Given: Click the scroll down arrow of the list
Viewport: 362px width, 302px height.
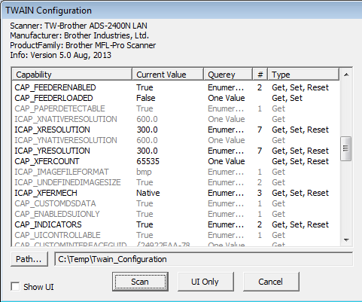Looking at the screenshot, I should point(346,240).
